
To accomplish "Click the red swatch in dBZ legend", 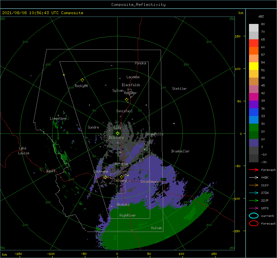I will pyautogui.click(x=254, y=43).
